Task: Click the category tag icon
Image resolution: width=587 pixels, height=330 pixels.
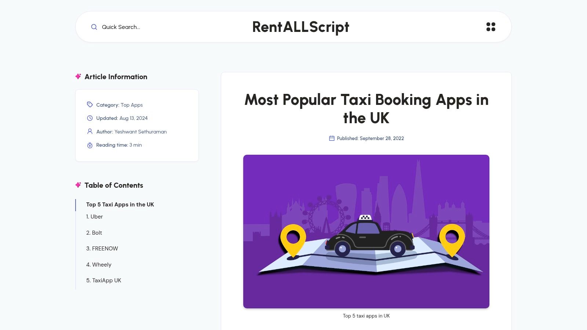Action: click(90, 104)
